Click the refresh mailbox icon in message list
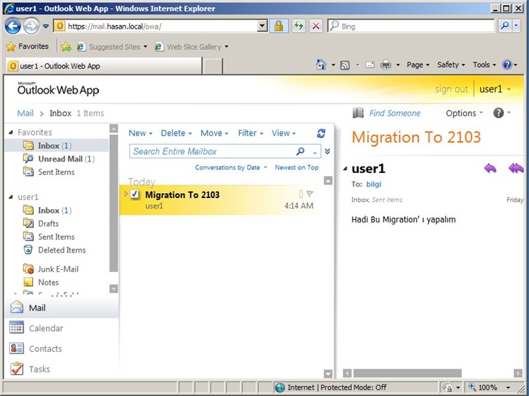Viewport: 529px width, 396px height. coord(321,133)
